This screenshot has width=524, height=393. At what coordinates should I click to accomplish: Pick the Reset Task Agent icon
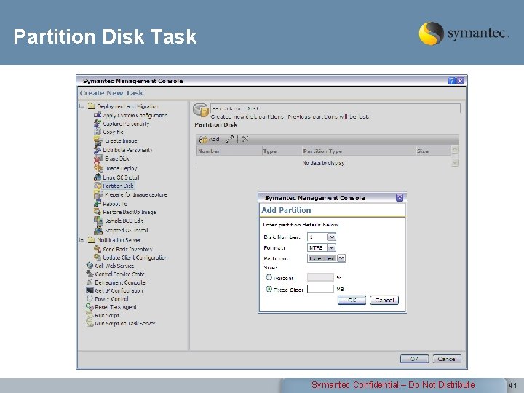point(90,307)
